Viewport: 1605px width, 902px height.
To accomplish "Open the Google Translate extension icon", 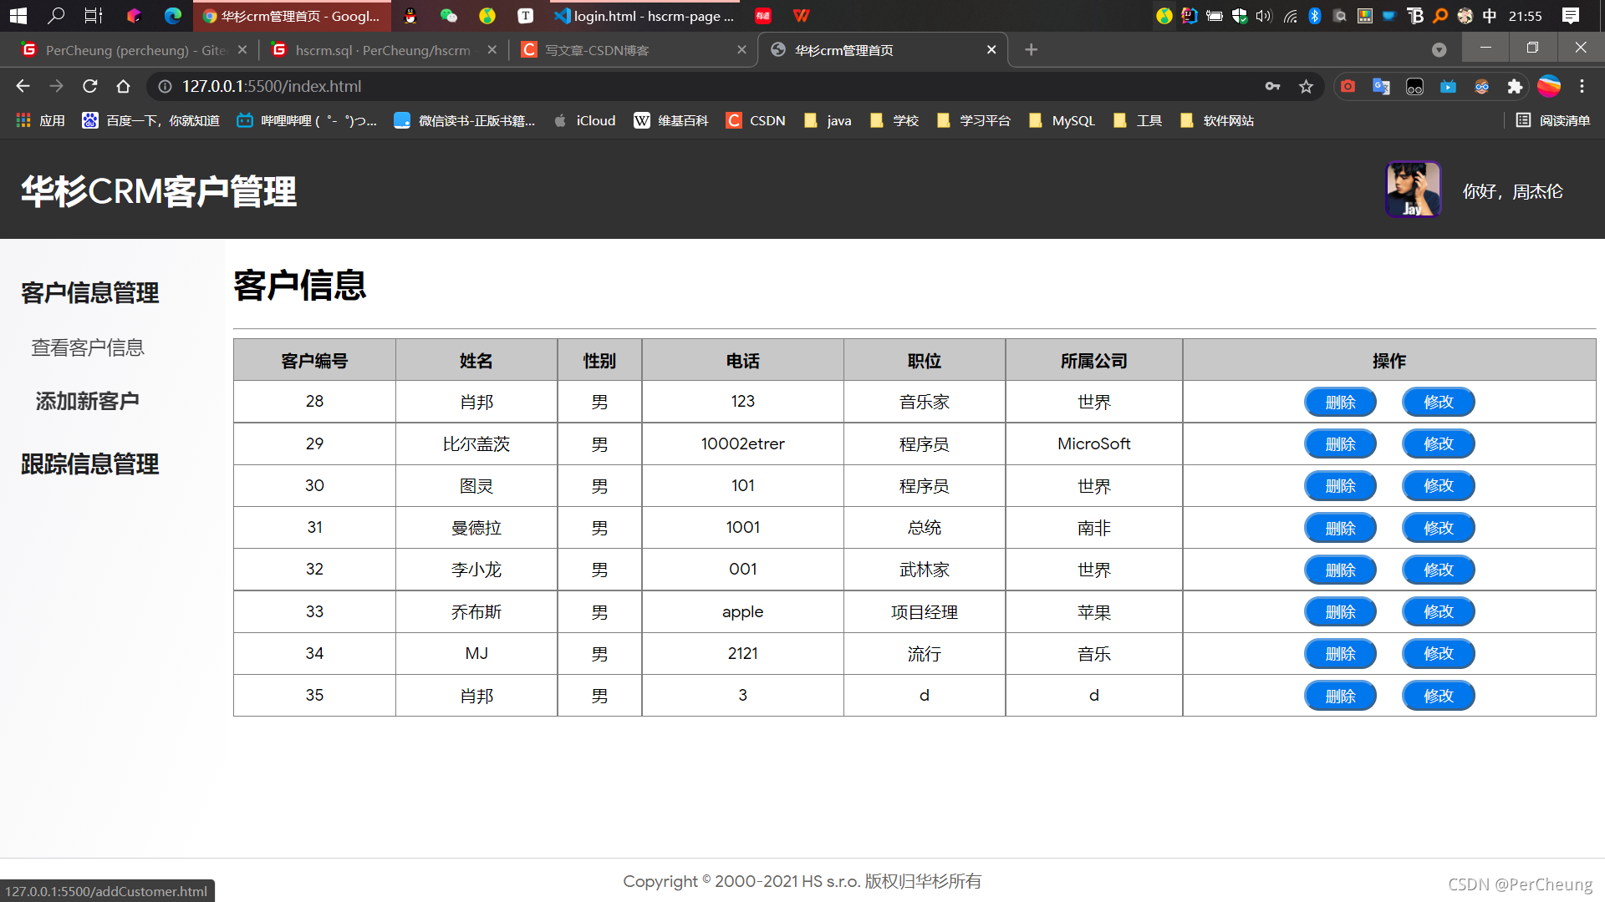I will tap(1381, 86).
